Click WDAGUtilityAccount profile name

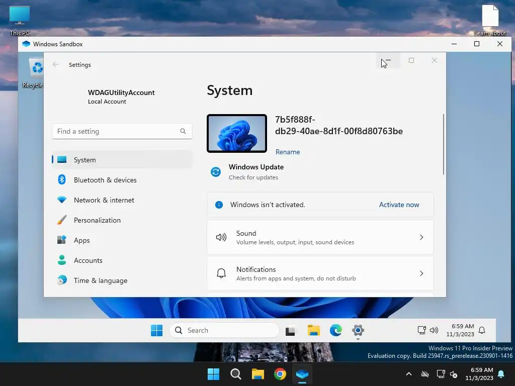(121, 92)
